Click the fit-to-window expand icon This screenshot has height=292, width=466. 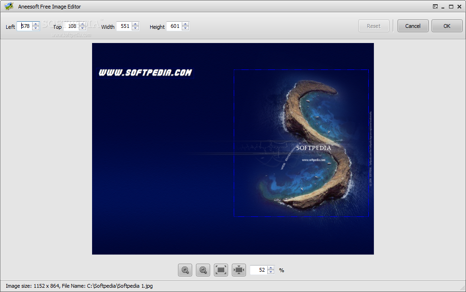(221, 270)
